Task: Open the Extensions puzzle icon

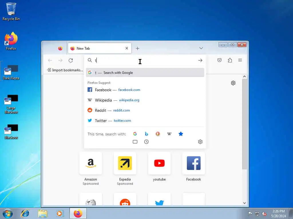Action: tap(230, 60)
